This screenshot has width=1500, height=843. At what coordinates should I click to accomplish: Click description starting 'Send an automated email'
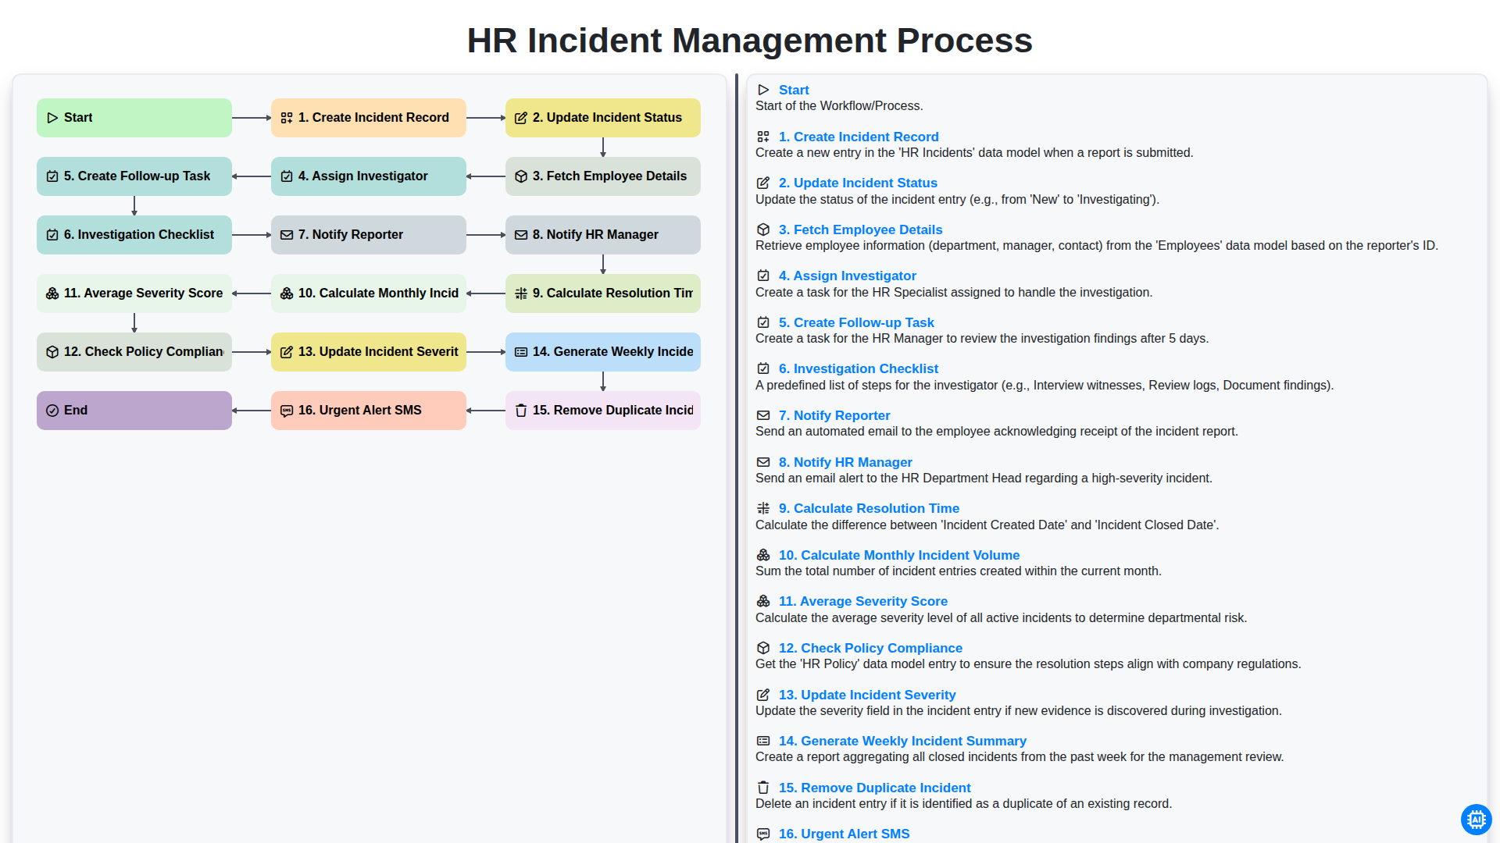[x=997, y=431]
